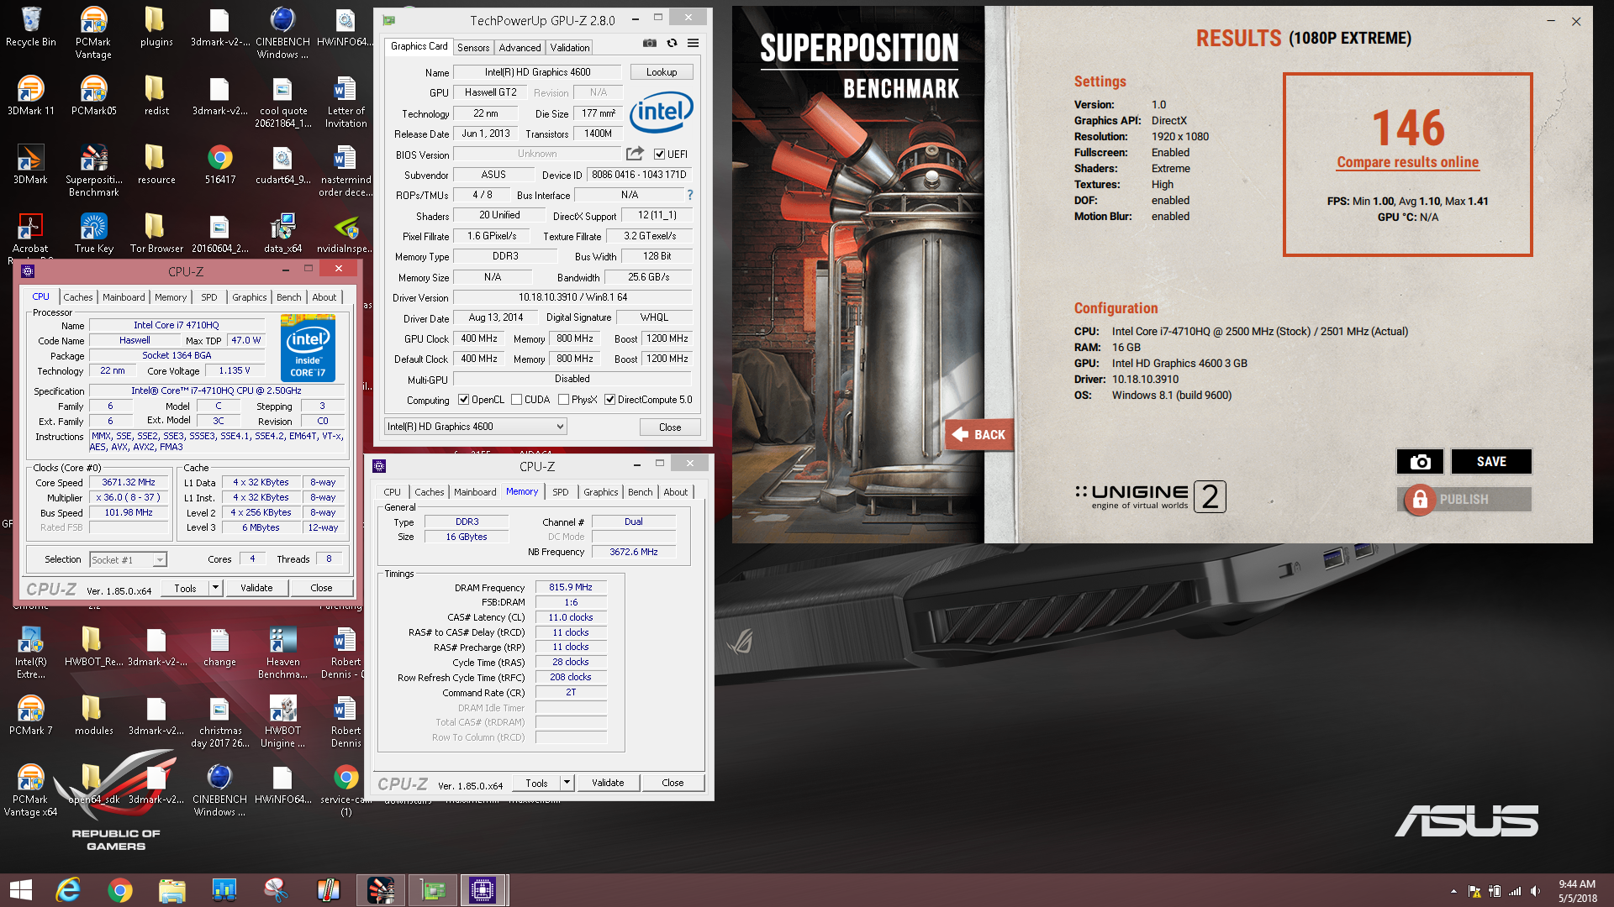Open the Bench tab in the CPU-Z Memory window
Image resolution: width=1614 pixels, height=907 pixels.
click(640, 492)
